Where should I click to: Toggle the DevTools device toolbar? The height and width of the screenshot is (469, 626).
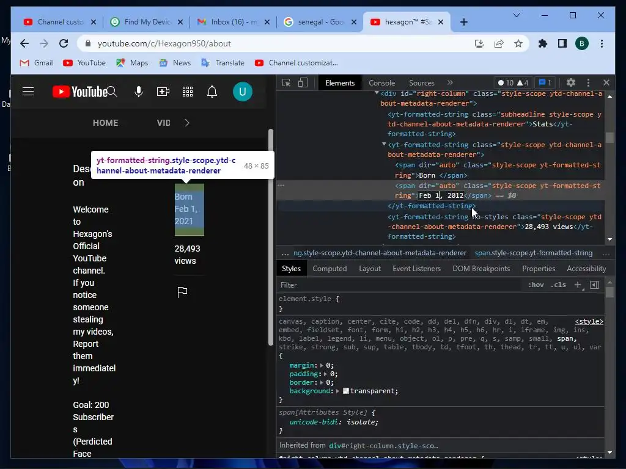(x=303, y=82)
